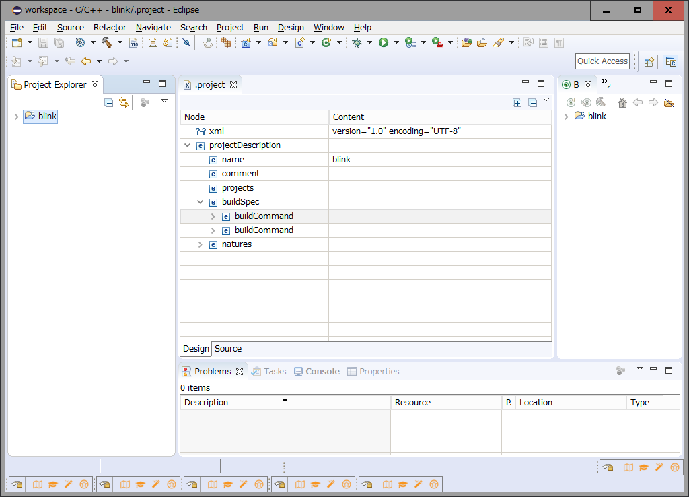
Task: Open the Run button dropdown arrow
Action: coord(396,42)
